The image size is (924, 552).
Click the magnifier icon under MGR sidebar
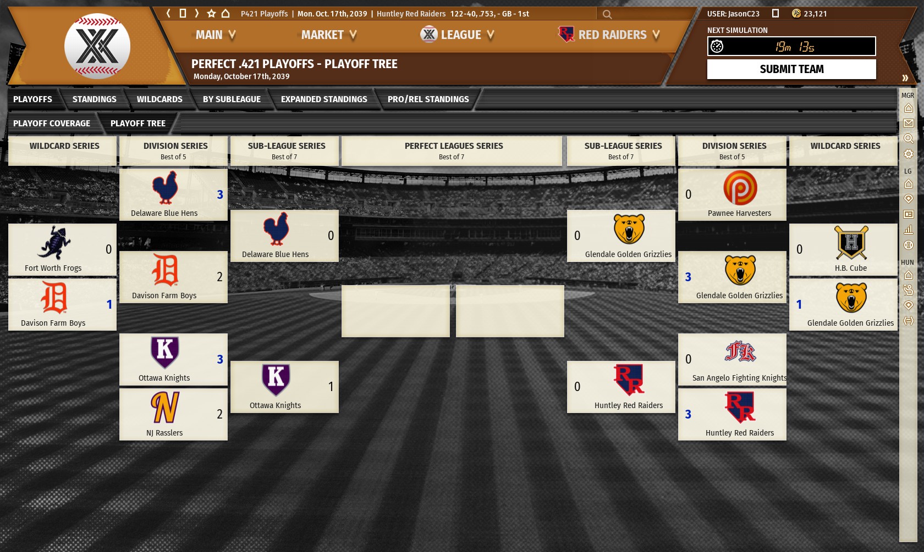pos(909,138)
